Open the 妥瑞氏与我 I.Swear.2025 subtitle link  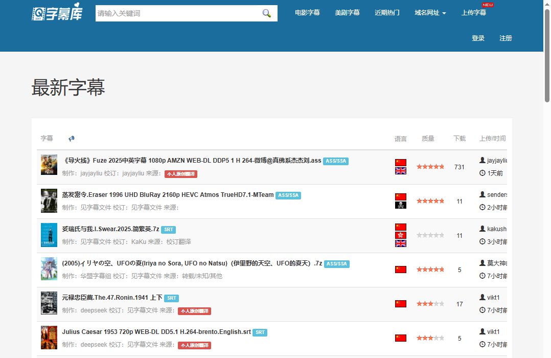click(x=111, y=229)
